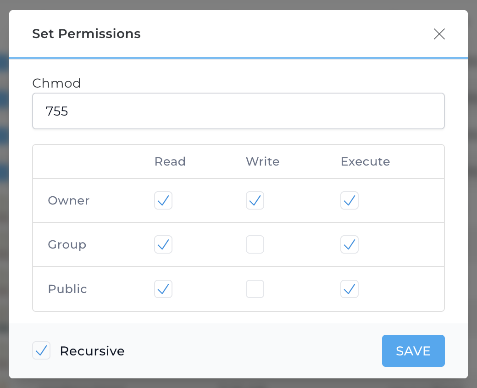Click the SAVE button
477x388 pixels.
(413, 350)
